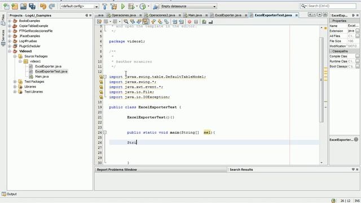361x203 pixels.
Task: Collapse the Videos1 project node
Action: click(x=10, y=51)
